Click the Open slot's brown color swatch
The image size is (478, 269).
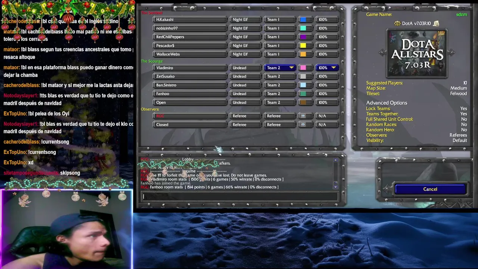point(303,102)
